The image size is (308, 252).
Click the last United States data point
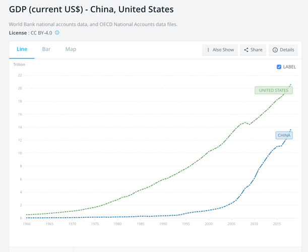[291, 85]
